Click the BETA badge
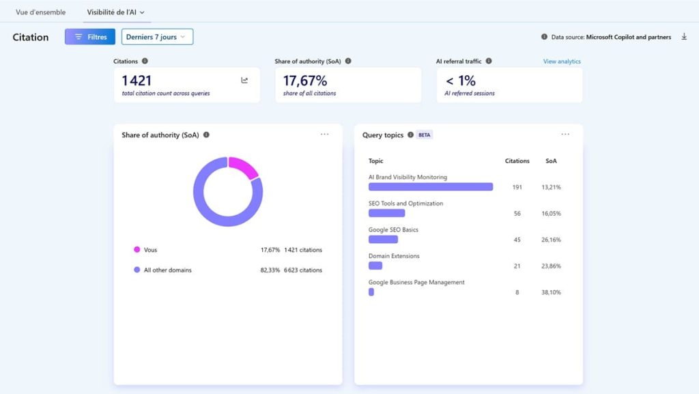Viewport: 699px width, 394px height. click(425, 135)
